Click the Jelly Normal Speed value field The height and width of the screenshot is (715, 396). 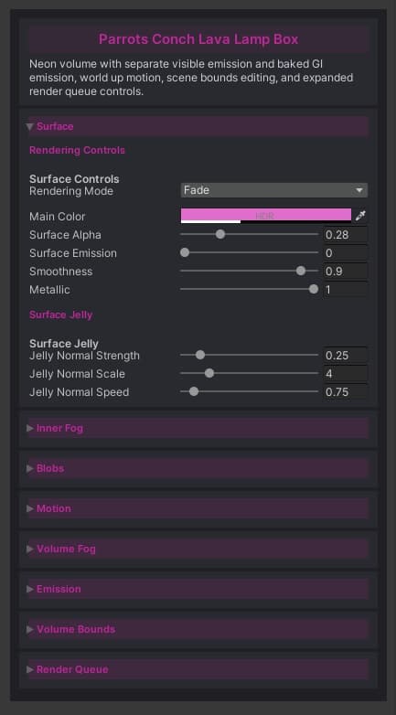[x=346, y=391]
